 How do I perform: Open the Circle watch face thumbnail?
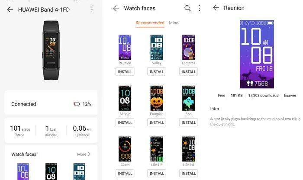point(125,149)
